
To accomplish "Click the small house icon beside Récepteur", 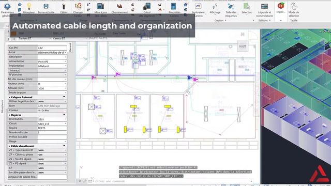I will [20, 5].
